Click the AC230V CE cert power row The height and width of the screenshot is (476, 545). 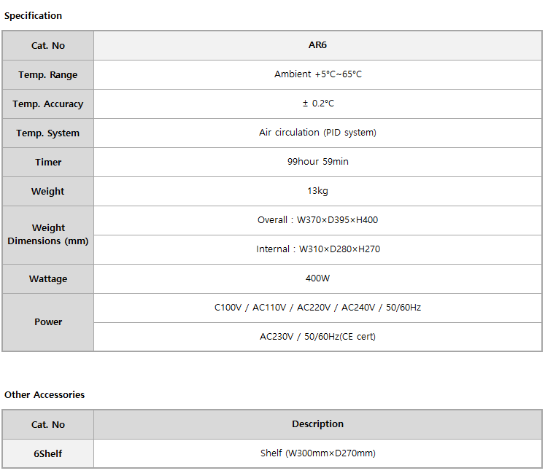[x=317, y=337]
